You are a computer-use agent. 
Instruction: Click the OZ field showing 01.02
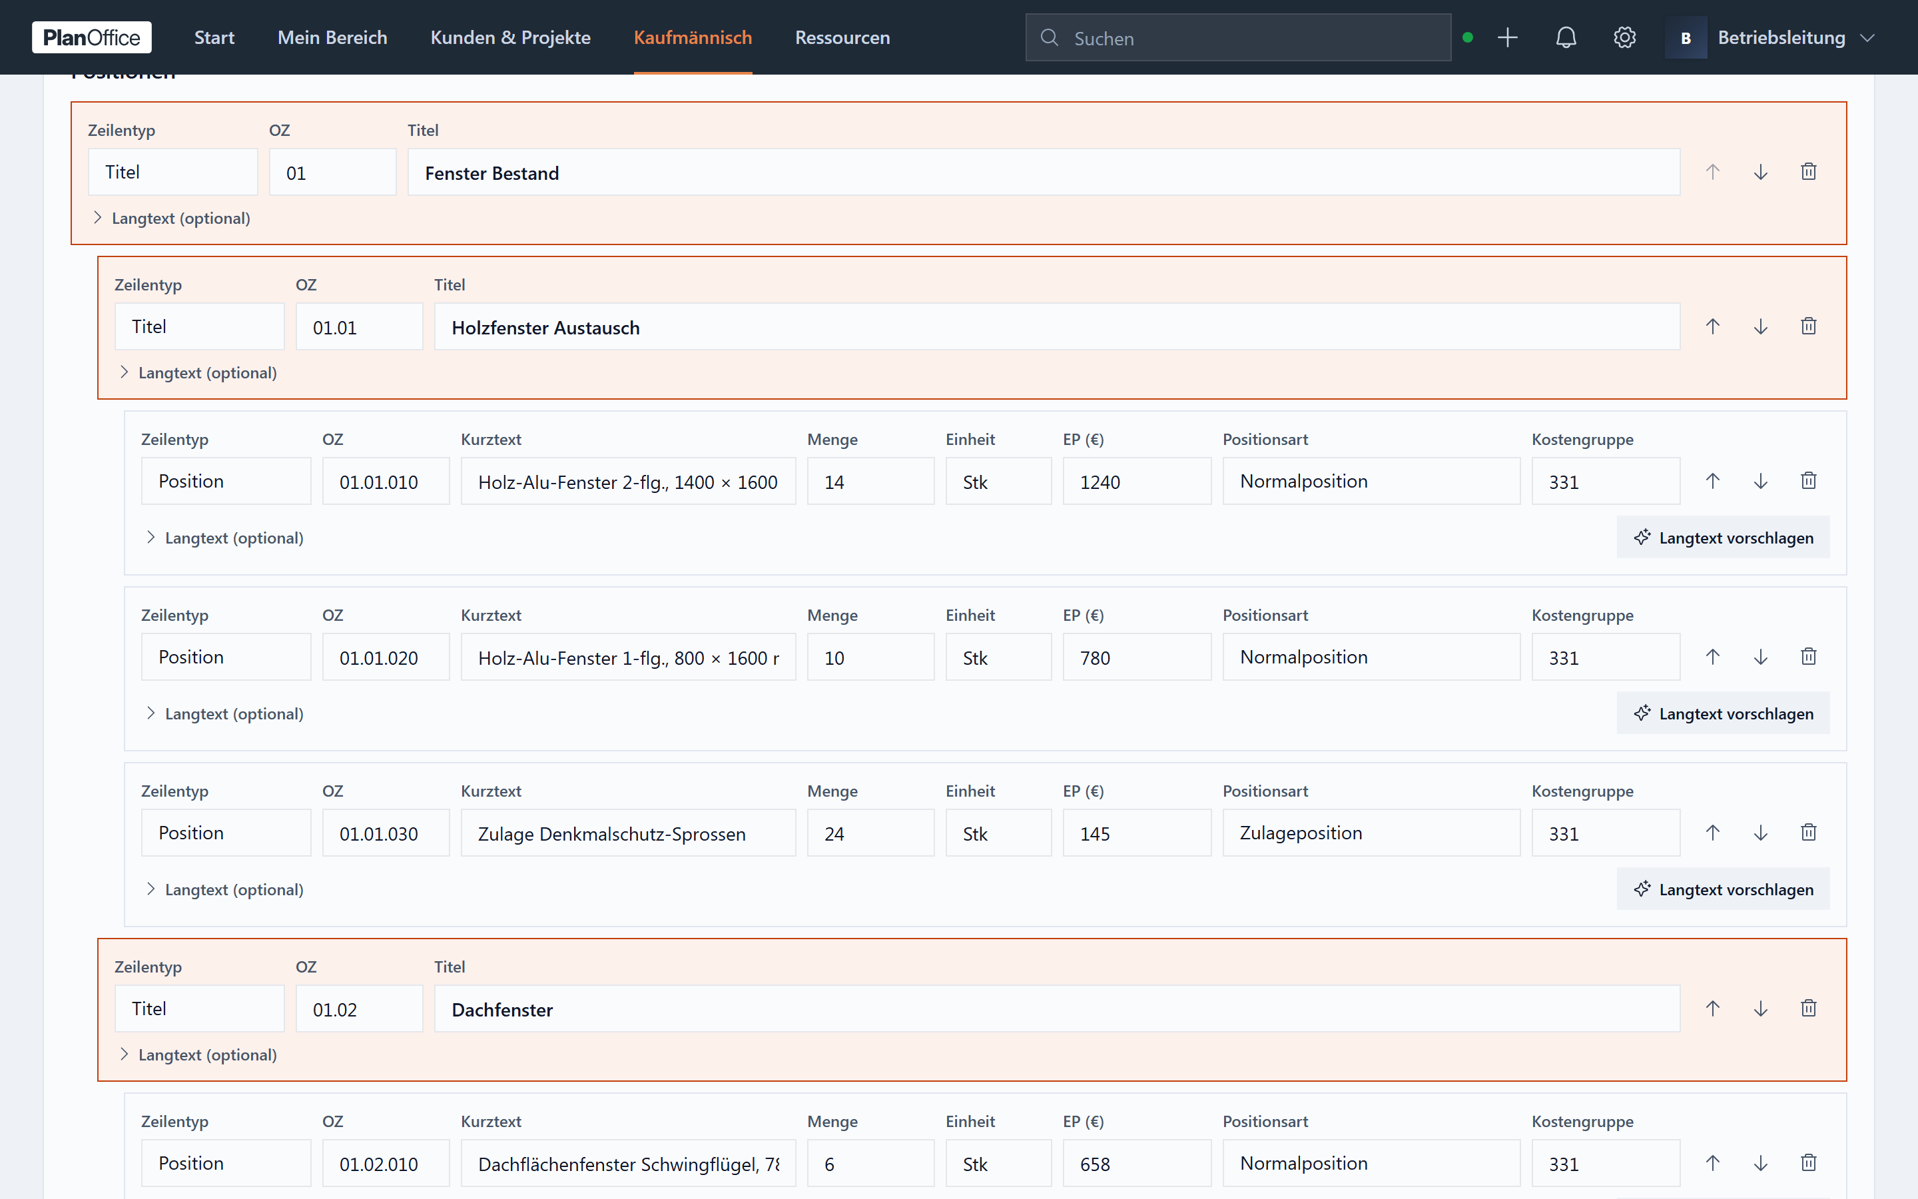[x=359, y=1008]
